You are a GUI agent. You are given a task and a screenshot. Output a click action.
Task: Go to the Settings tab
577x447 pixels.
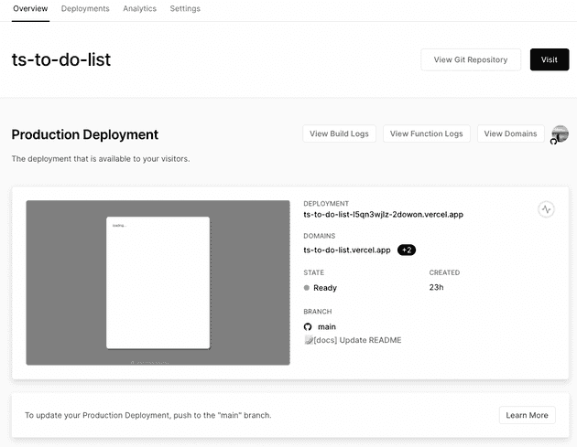pos(185,9)
